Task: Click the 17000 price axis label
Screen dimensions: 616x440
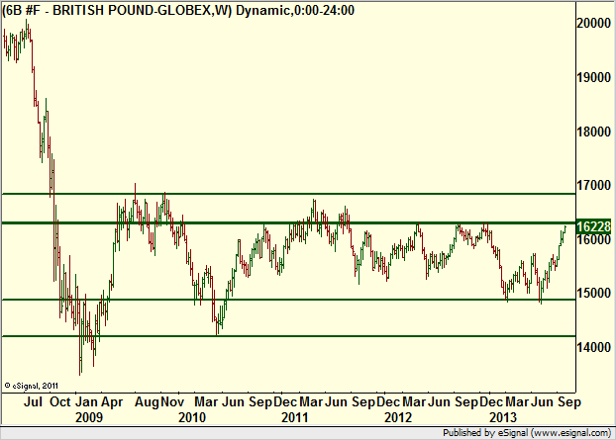Action: tap(593, 185)
